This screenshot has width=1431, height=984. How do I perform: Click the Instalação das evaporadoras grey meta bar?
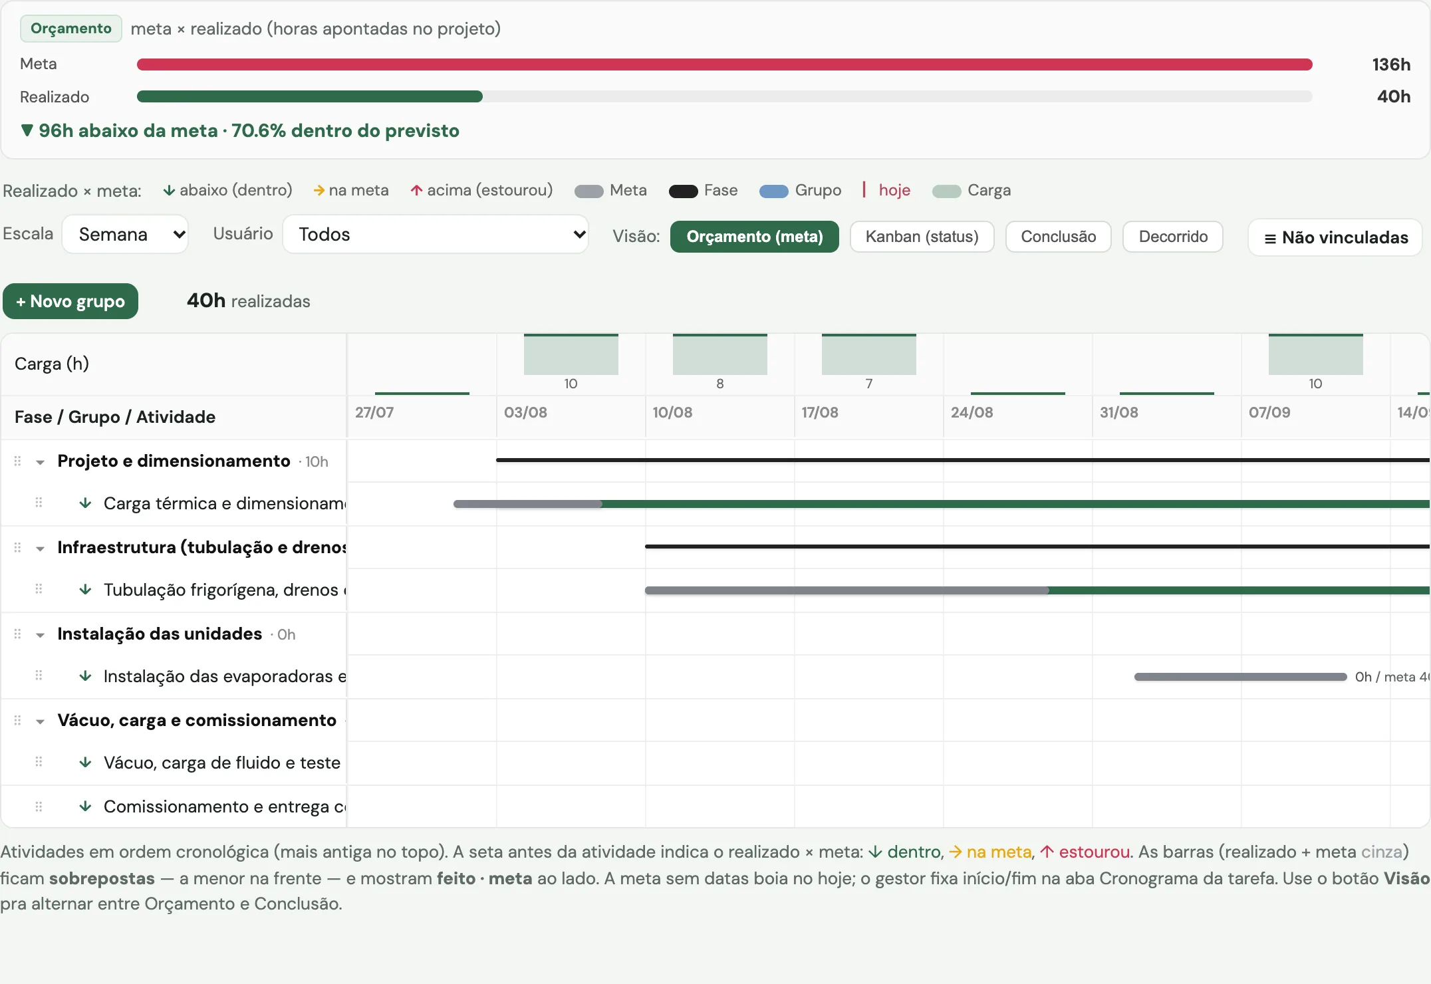click(x=1241, y=677)
